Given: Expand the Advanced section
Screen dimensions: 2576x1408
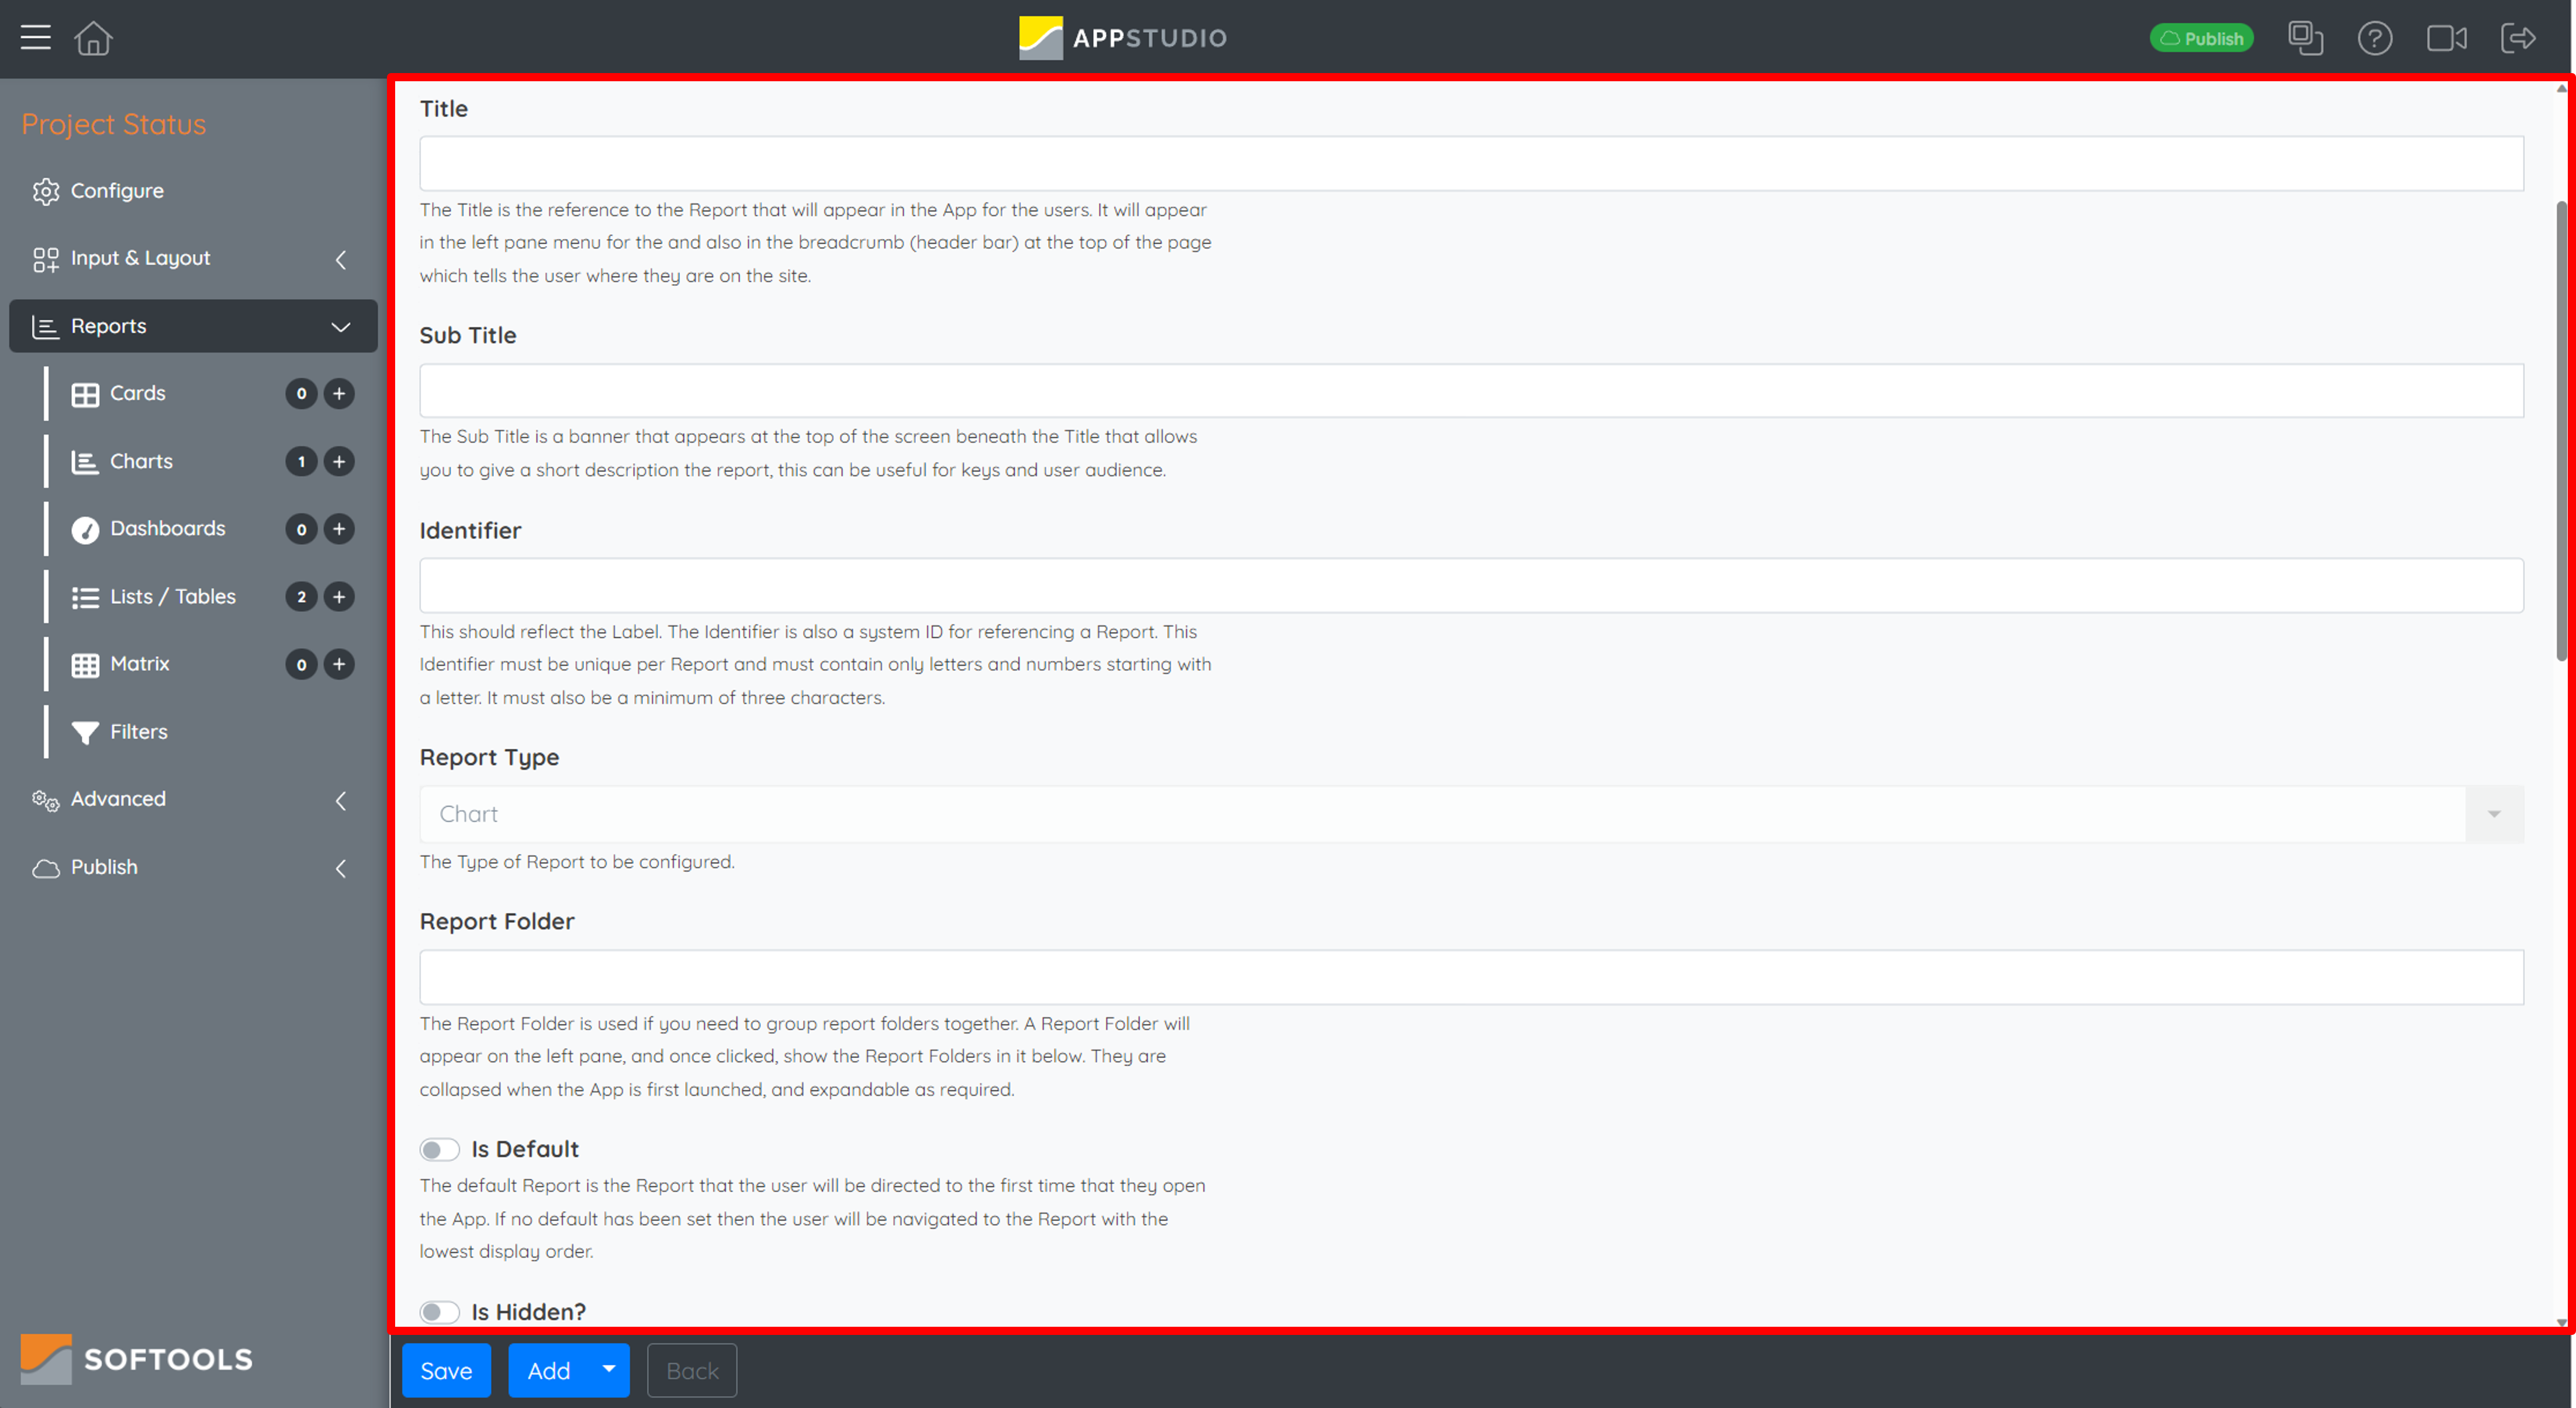Looking at the screenshot, I should tap(193, 799).
